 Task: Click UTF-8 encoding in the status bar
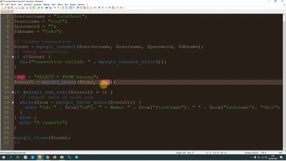click(264, 153)
